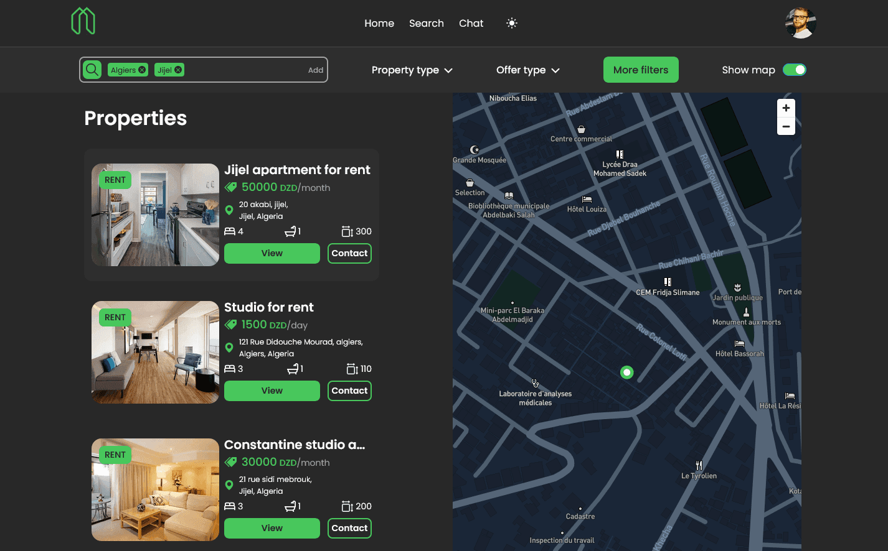Click the profile avatar in the top right

click(801, 23)
